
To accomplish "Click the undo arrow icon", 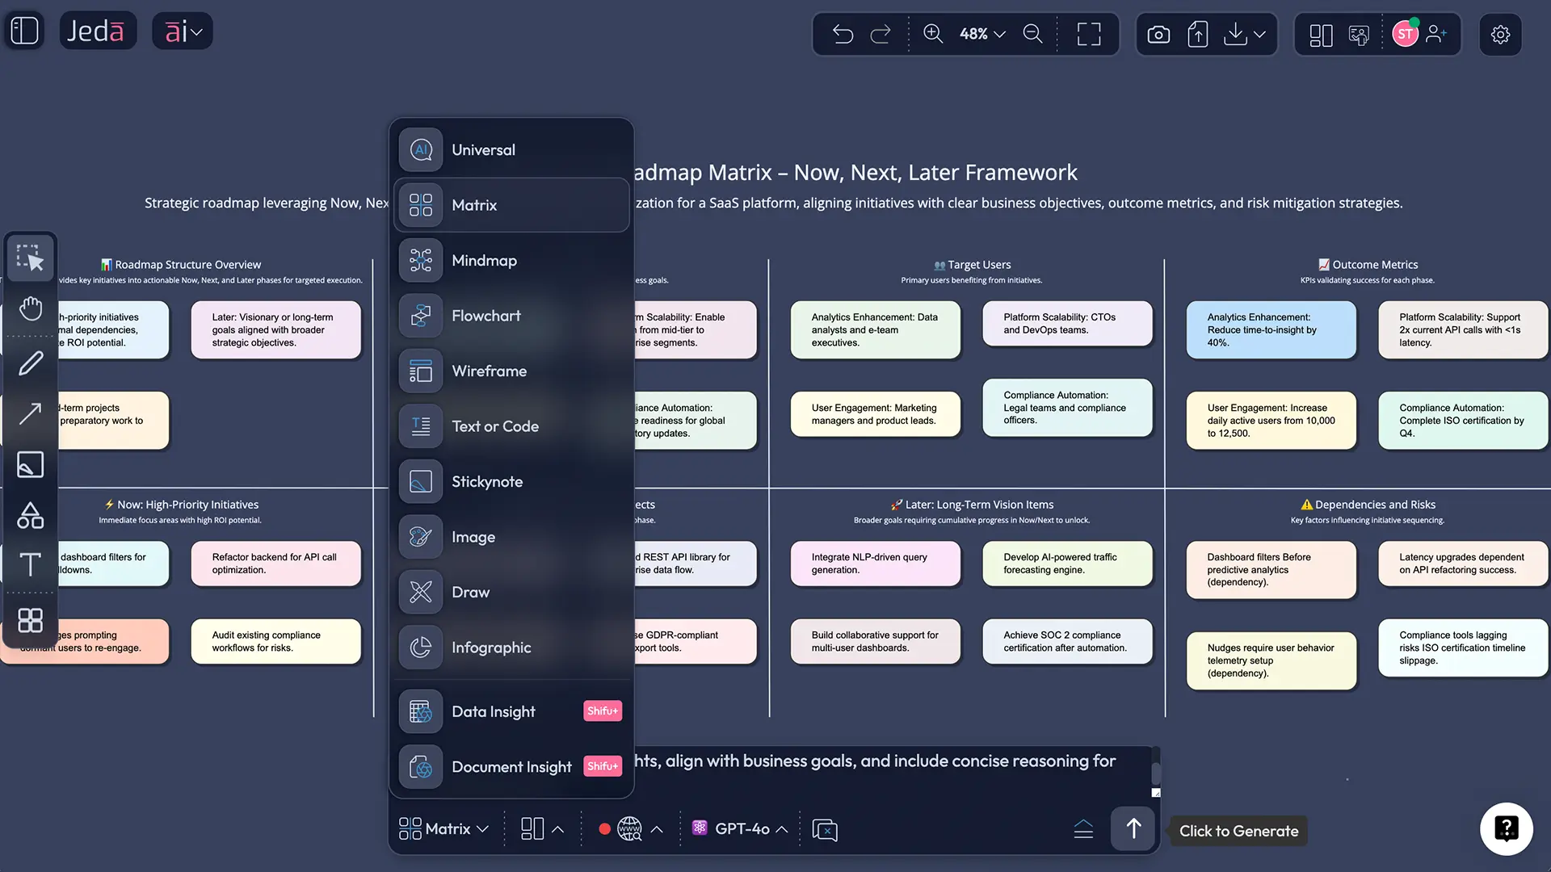I will click(x=843, y=34).
